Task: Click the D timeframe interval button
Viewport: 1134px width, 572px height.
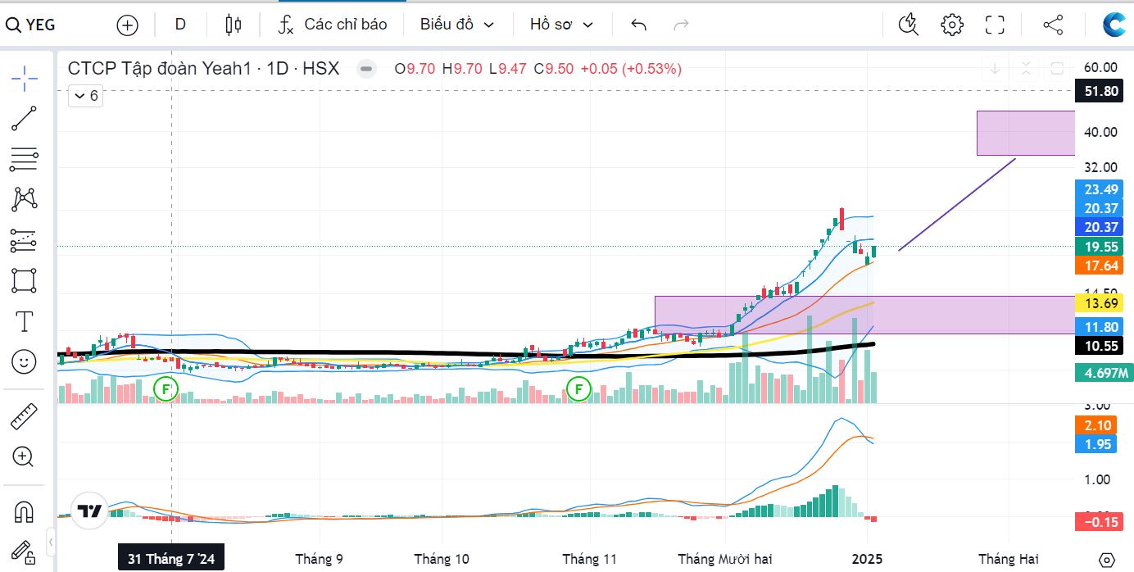Action: coord(180,25)
